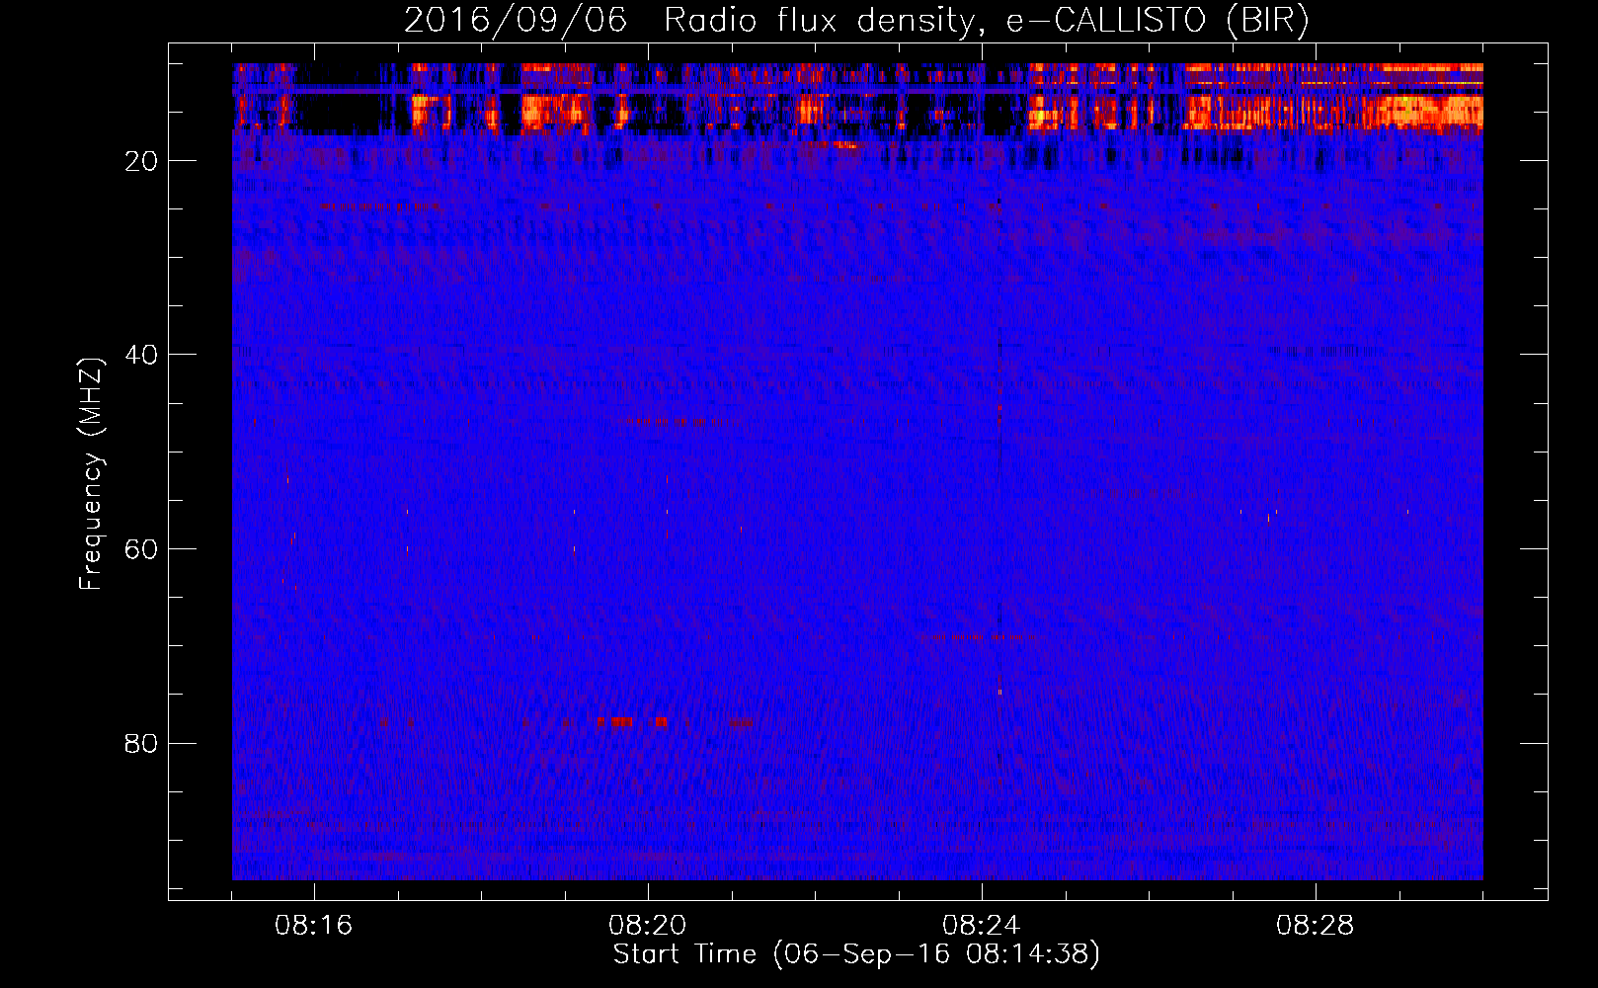Viewport: 1598px width, 988px height.
Task: Click the 40 MHz frequency tick label
Action: coord(142,355)
